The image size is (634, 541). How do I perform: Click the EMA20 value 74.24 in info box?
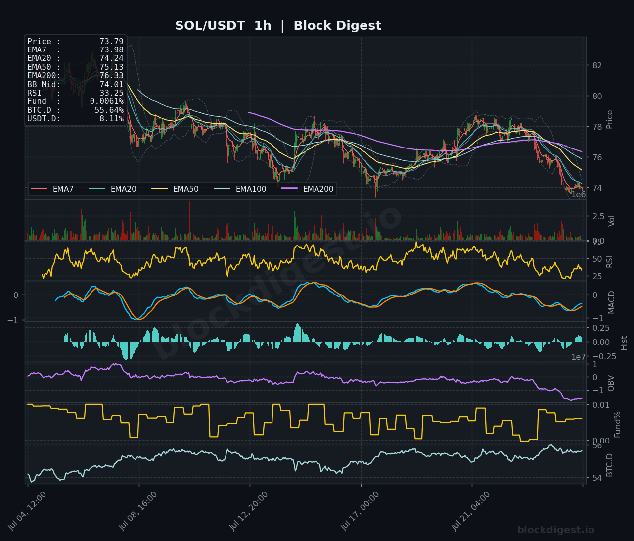[111, 58]
